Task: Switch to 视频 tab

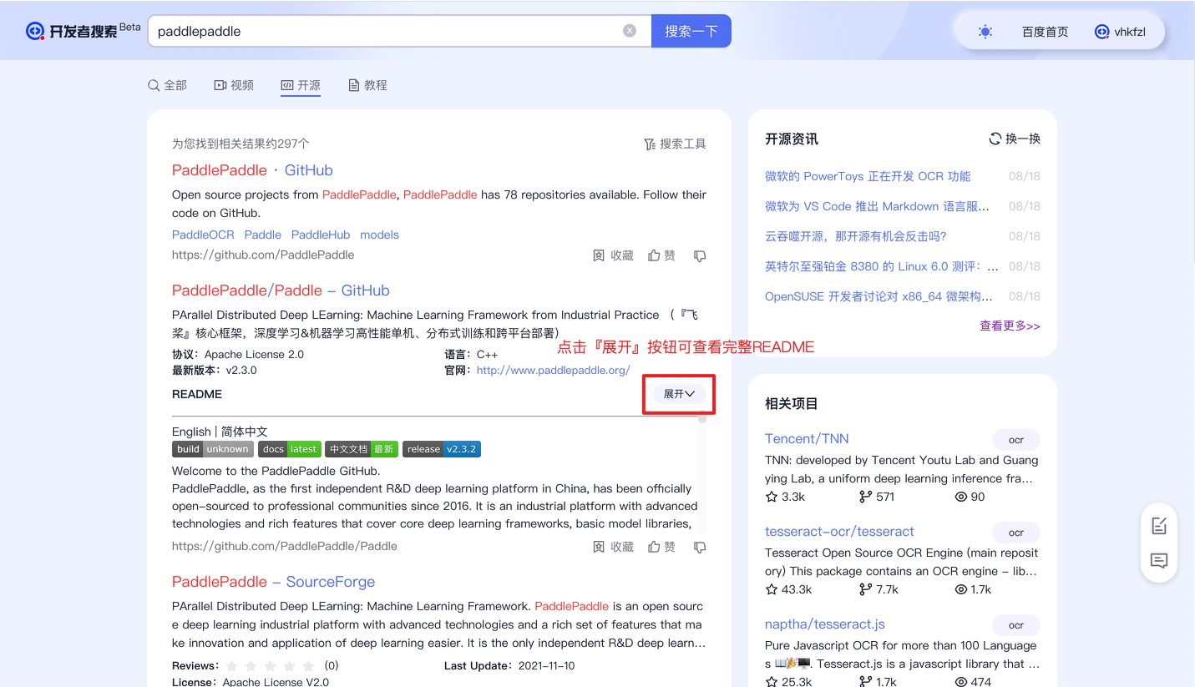Action: [234, 85]
